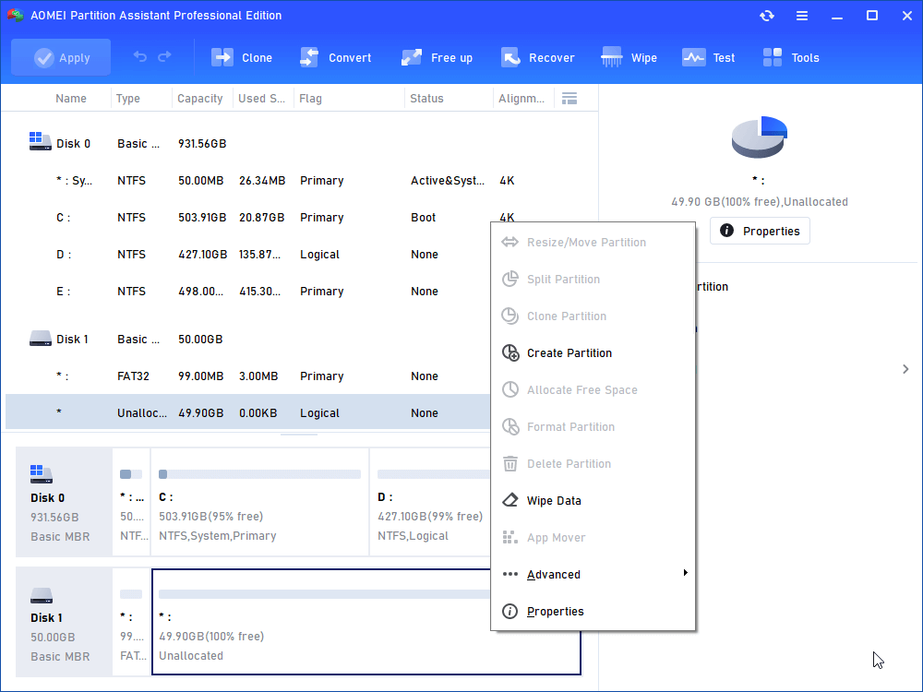Open the Tools toolbar menu
The height and width of the screenshot is (692, 923).
coord(791,57)
